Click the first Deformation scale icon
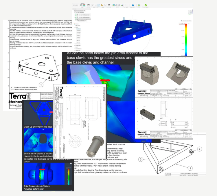 click(93, 5)
